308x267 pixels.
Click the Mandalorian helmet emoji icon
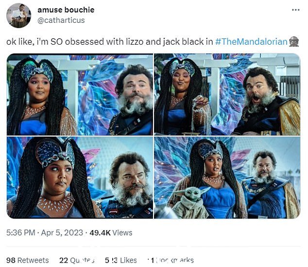[x=294, y=42]
